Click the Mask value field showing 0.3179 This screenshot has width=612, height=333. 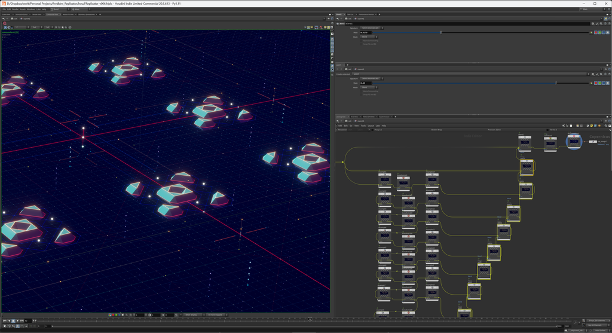pyautogui.click(x=365, y=32)
